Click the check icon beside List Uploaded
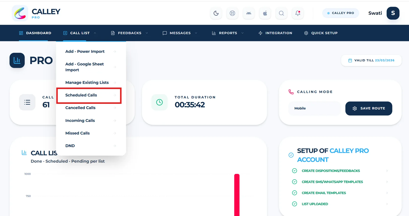 pyautogui.click(x=294, y=204)
